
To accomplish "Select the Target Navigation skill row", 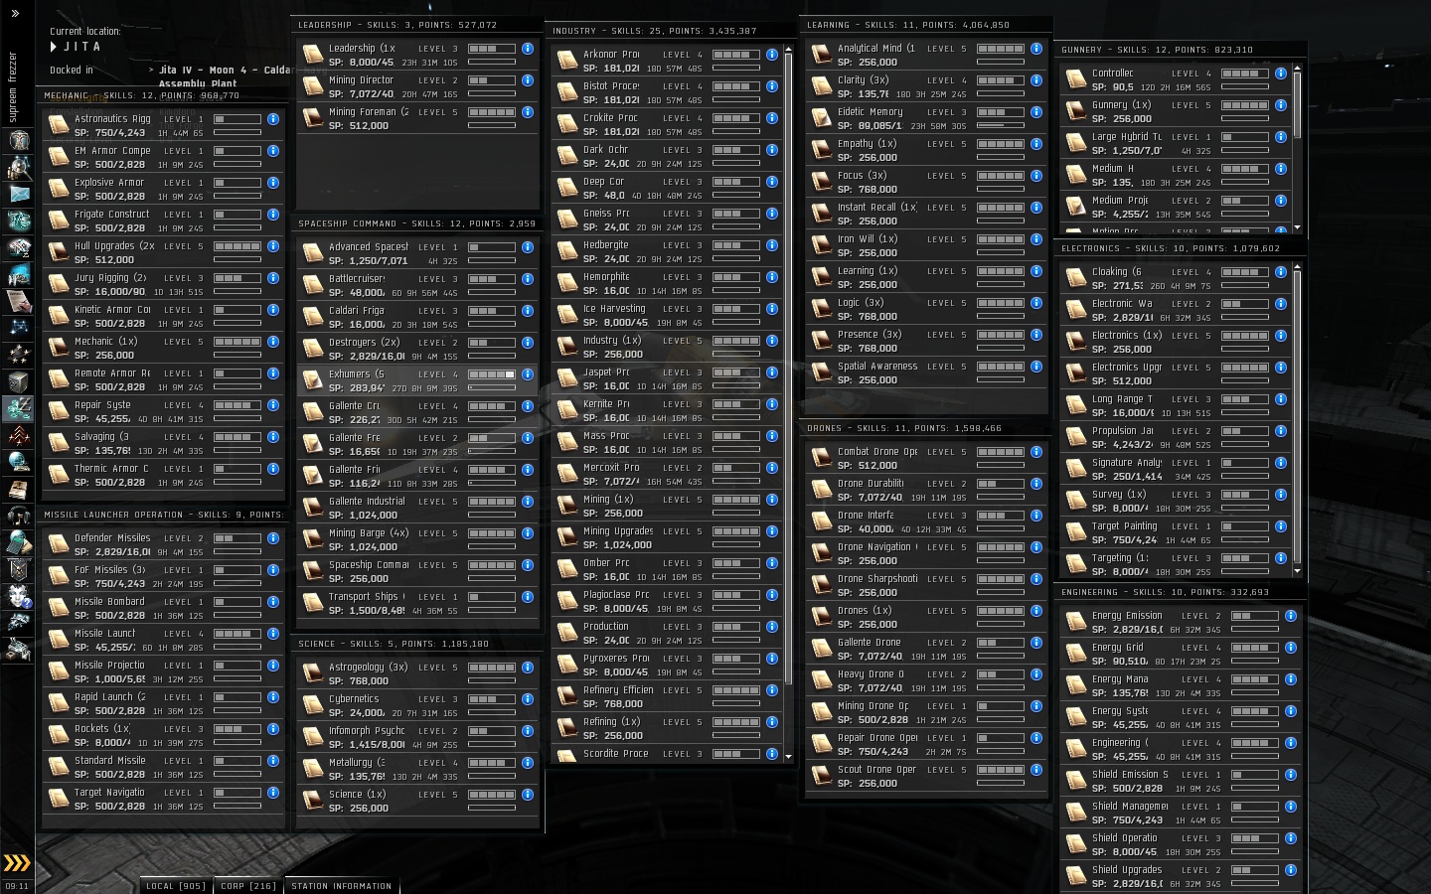I will click(x=163, y=800).
